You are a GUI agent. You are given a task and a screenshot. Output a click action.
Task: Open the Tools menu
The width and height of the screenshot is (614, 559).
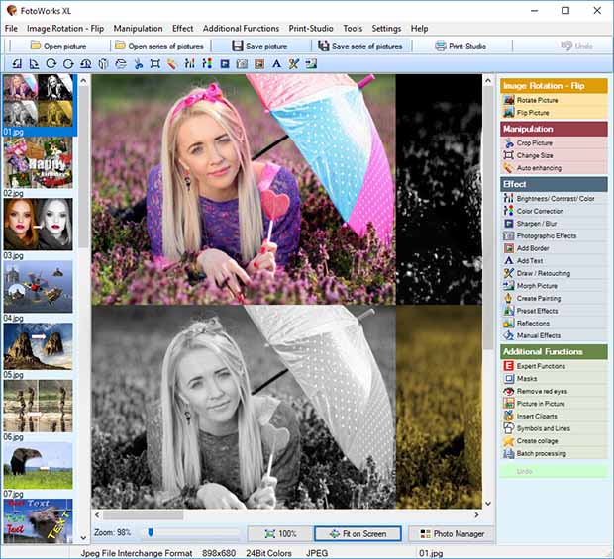click(x=353, y=28)
